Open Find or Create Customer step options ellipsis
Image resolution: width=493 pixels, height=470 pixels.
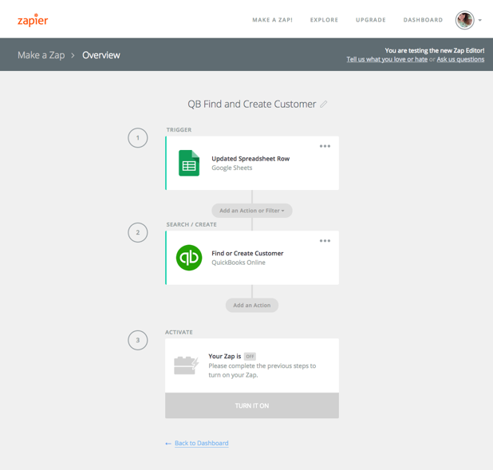(325, 241)
